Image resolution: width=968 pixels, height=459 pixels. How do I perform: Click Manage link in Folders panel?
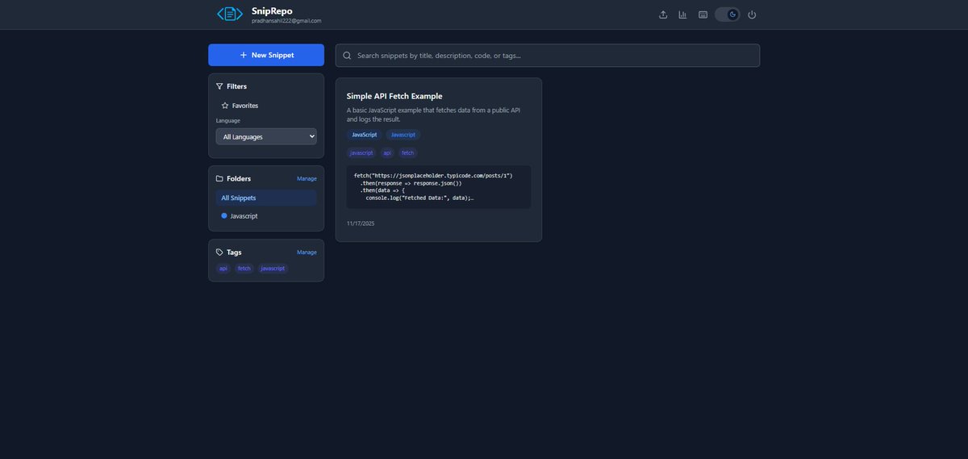click(307, 178)
